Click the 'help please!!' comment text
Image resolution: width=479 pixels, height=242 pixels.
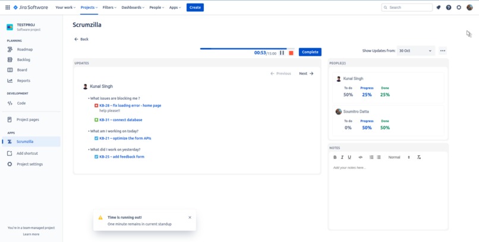110,111
